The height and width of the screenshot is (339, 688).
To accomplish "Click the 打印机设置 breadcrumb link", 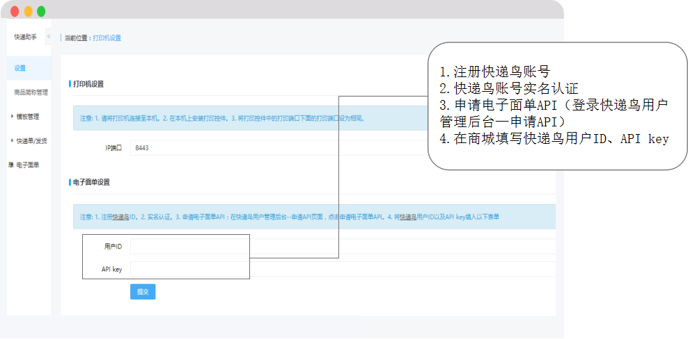I will (107, 38).
